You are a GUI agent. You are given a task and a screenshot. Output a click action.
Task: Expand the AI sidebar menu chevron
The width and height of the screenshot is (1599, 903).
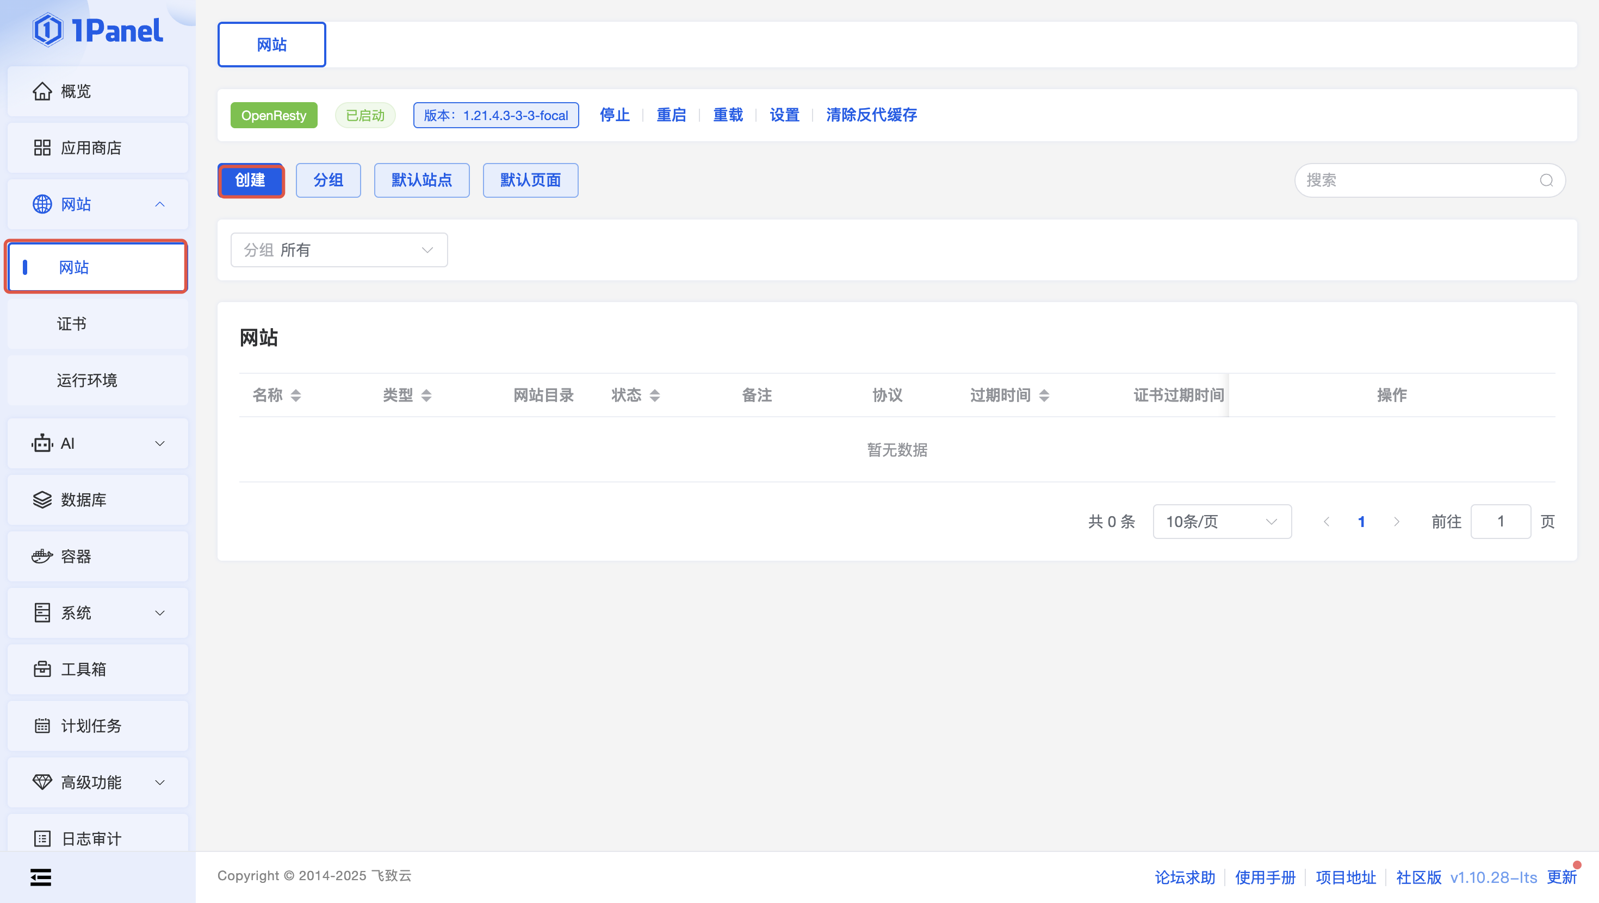159,443
